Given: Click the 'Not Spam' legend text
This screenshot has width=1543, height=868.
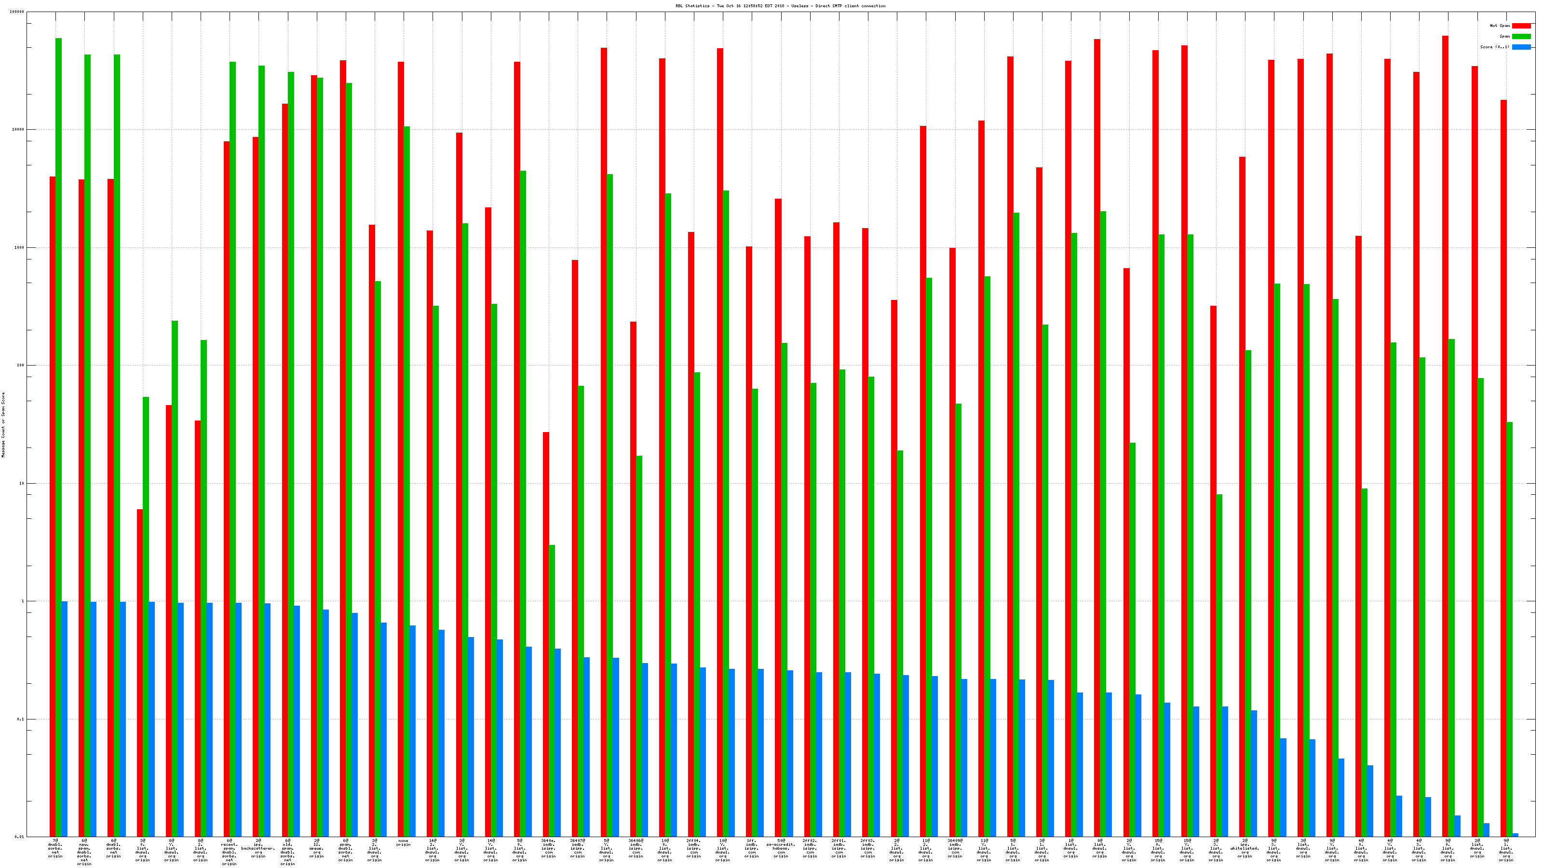Looking at the screenshot, I should pyautogui.click(x=1500, y=26).
